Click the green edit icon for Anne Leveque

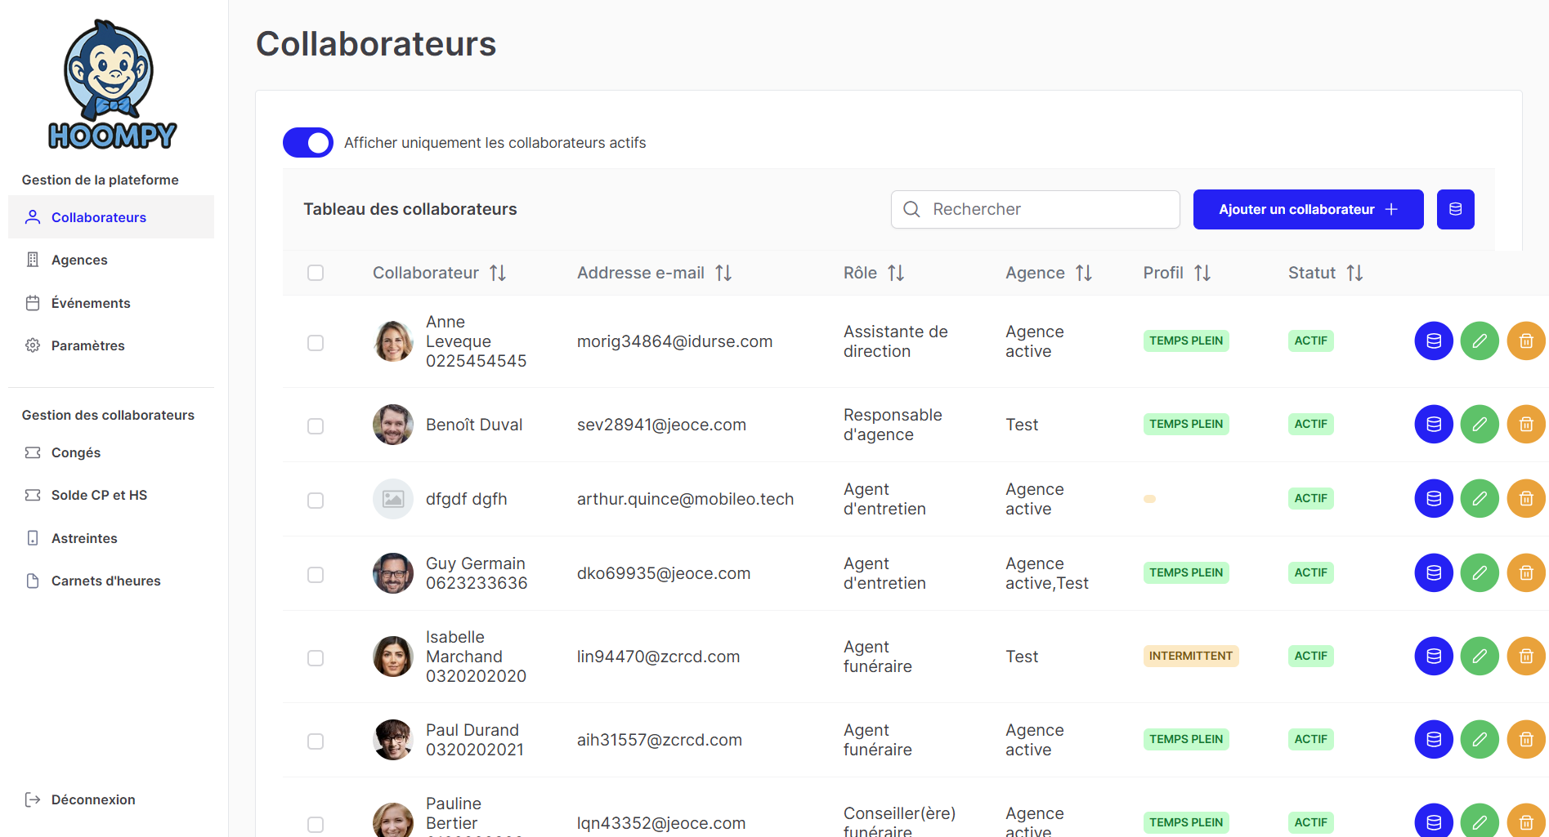point(1480,341)
